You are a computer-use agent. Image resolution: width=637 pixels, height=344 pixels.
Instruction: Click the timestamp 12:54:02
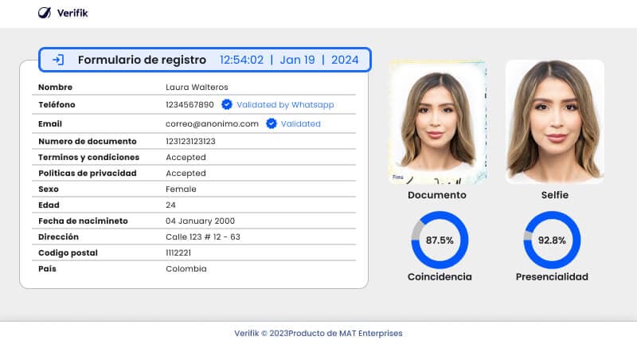241,60
